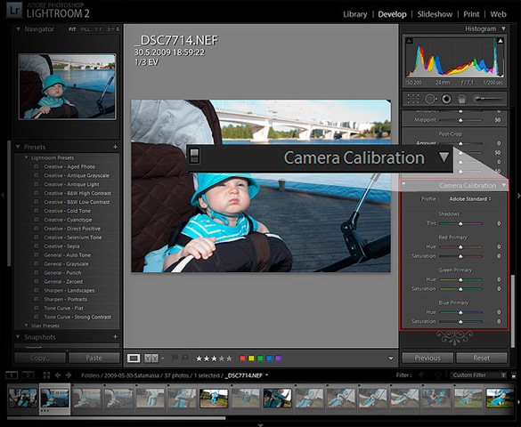Screen dimensions: 521x427
Task: Select the Spot Removal tool
Action: [431, 99]
